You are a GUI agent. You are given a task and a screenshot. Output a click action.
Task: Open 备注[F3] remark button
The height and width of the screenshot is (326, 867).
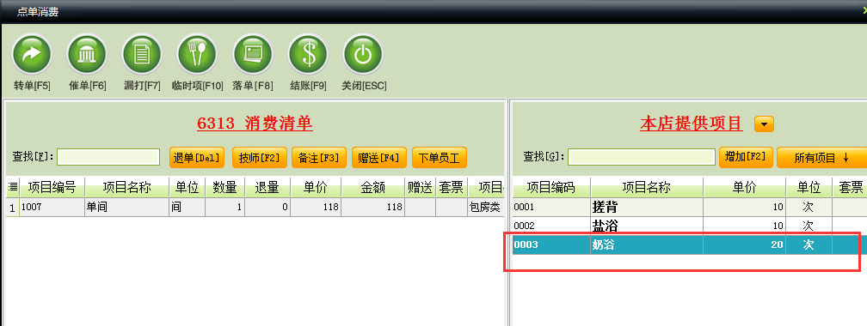click(x=318, y=158)
